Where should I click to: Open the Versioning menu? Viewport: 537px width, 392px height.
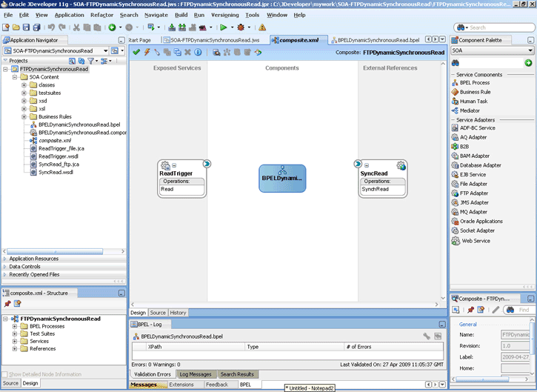click(224, 15)
